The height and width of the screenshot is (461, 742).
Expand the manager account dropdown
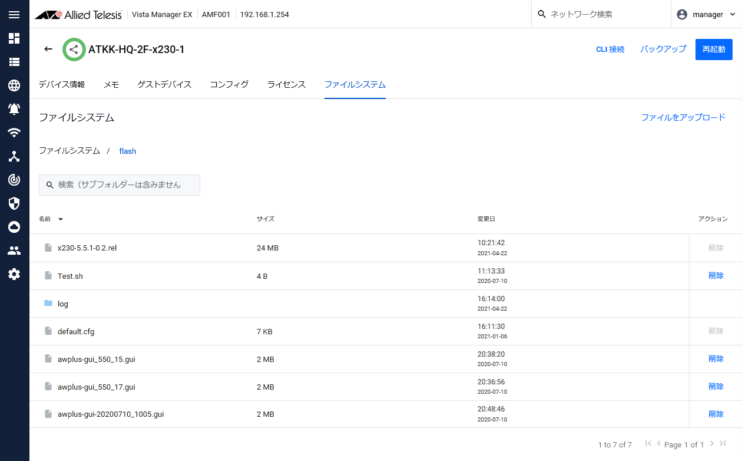[706, 14]
